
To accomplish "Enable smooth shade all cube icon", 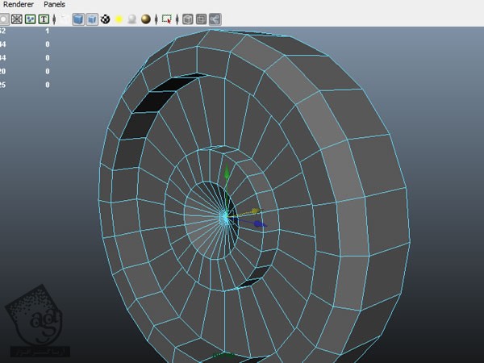I will click(78, 19).
